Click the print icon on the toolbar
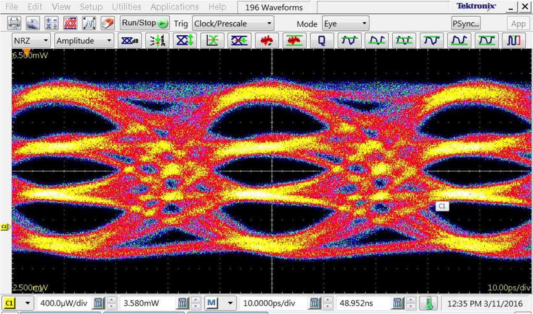Screen dimensions: 533x314 click(x=13, y=24)
